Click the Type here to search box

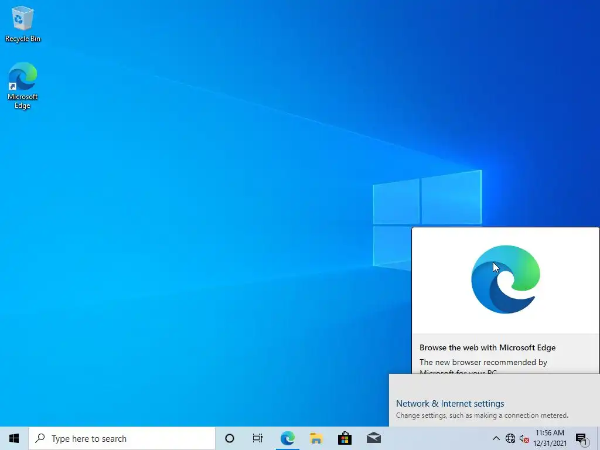pyautogui.click(x=122, y=438)
